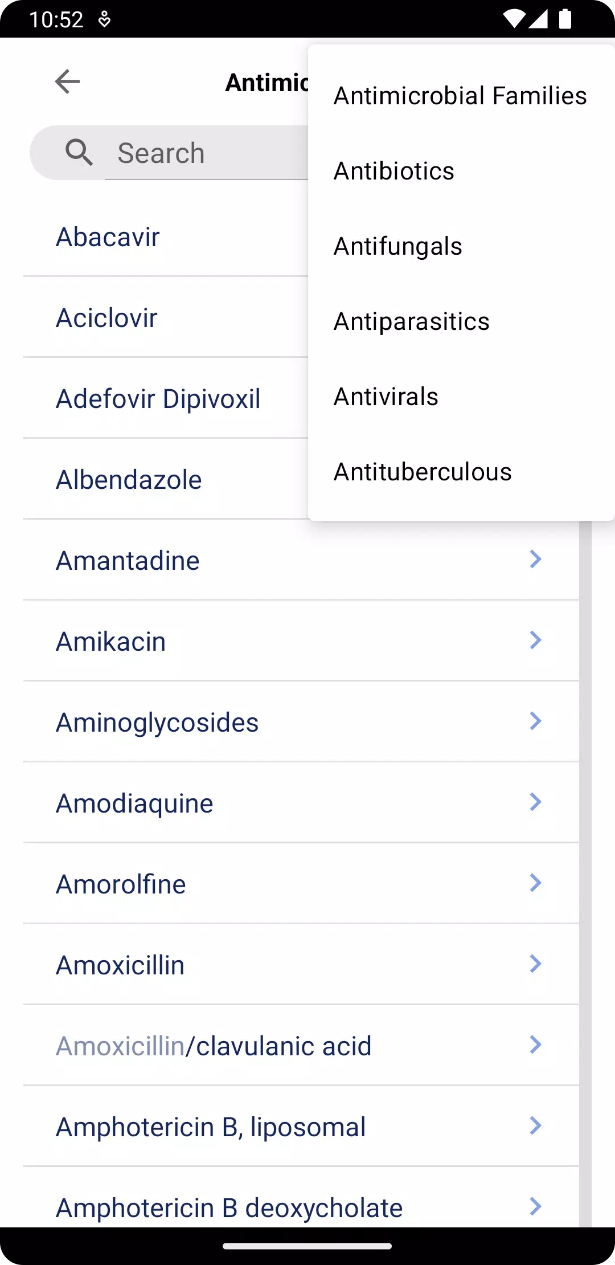
Task: Tap the chevron beside Amoxicillin
Action: (535, 964)
